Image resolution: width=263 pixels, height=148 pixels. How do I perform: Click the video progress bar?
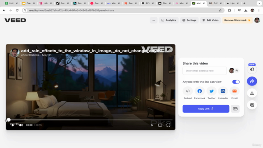click(x=90, y=120)
